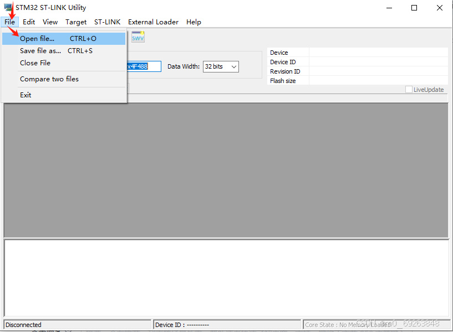Image resolution: width=453 pixels, height=332 pixels.
Task: Close the ST-LINK Utility window
Action: tap(440, 8)
